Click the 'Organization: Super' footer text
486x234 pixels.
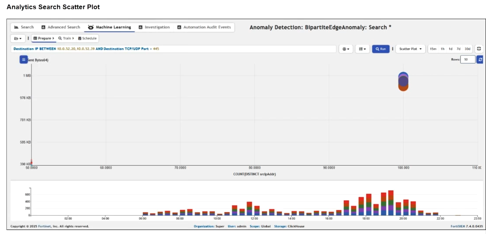[x=209, y=226]
